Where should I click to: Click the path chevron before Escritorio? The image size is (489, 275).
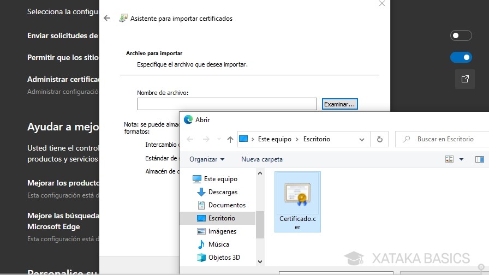(297, 139)
